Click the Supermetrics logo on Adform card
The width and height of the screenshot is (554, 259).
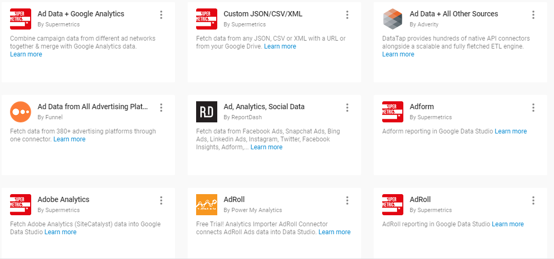393,112
